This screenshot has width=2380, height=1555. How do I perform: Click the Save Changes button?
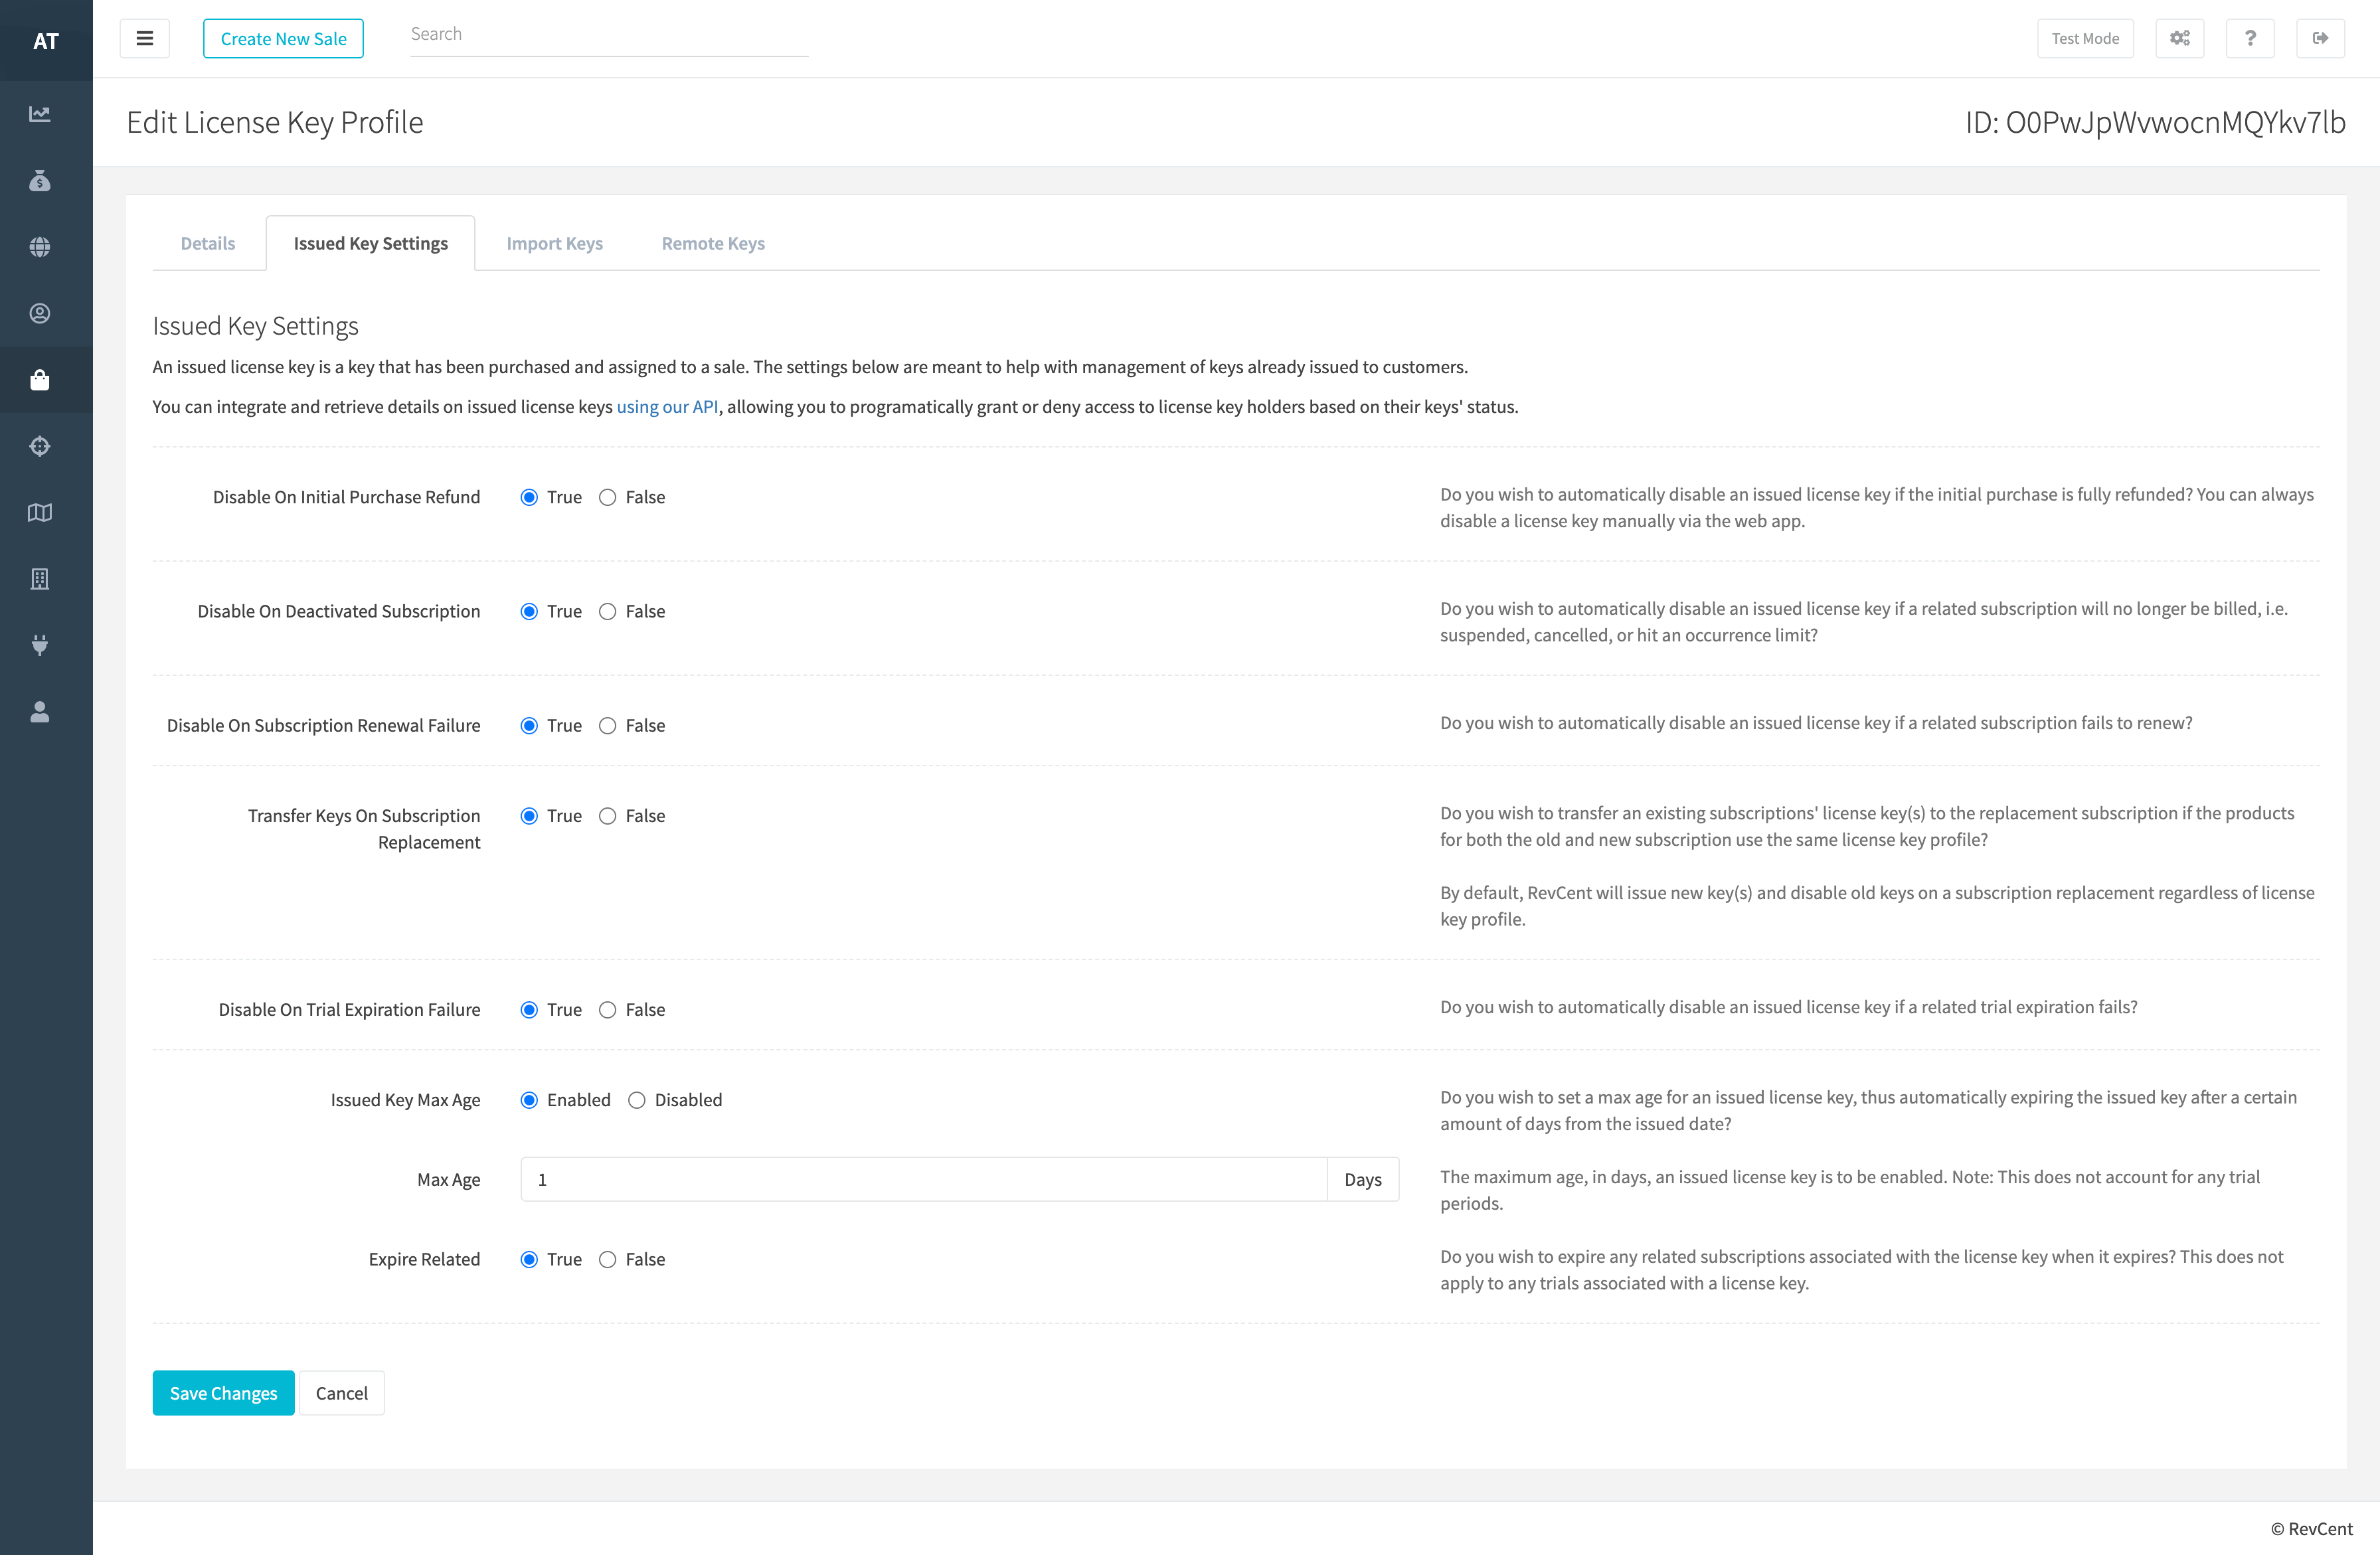click(x=223, y=1393)
